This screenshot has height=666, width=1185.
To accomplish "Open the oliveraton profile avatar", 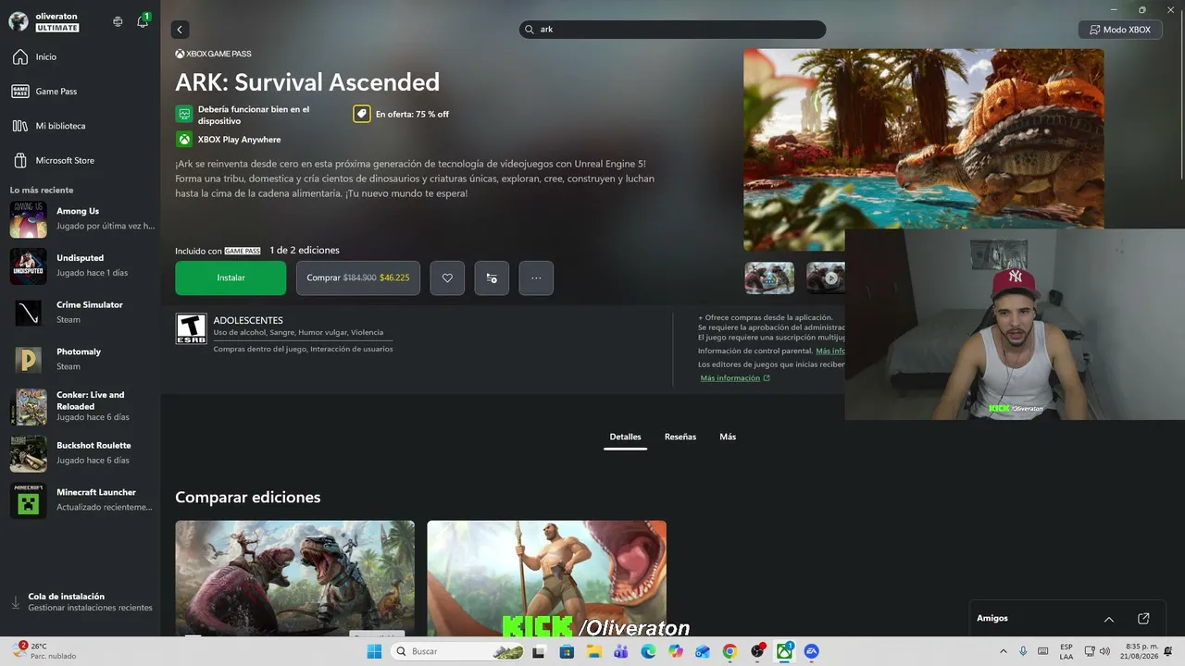I will (x=19, y=22).
